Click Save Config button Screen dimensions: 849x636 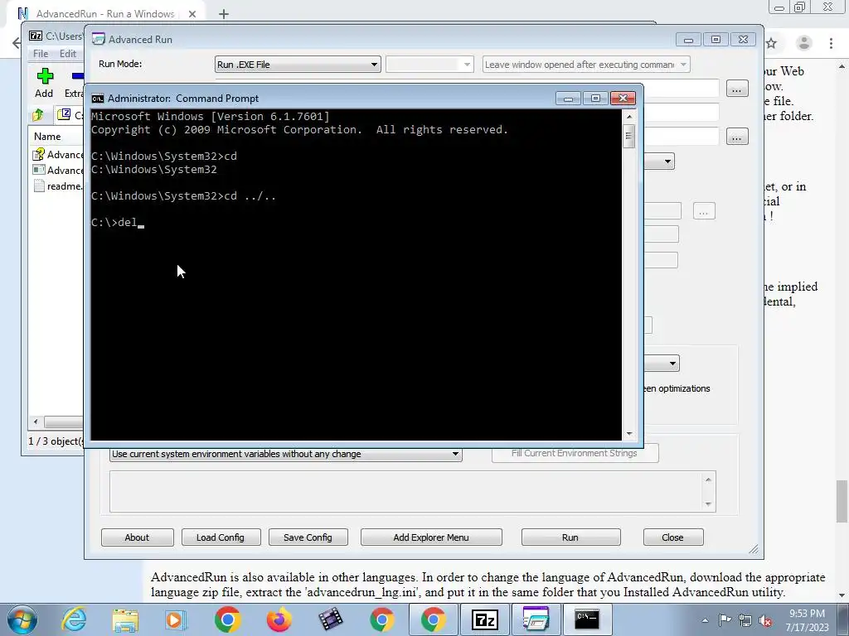tap(308, 537)
